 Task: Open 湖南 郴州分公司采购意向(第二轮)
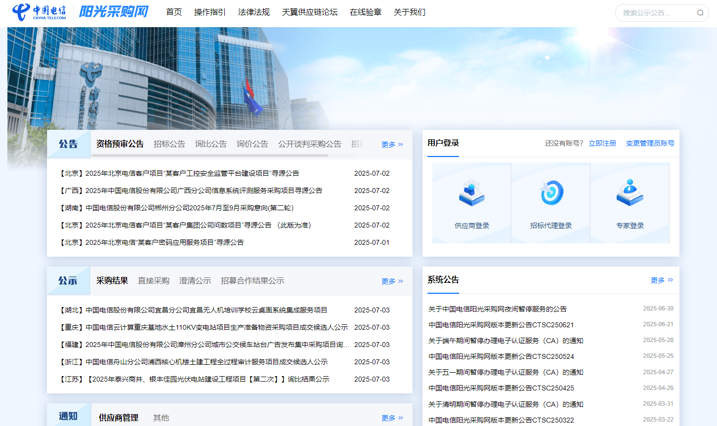pyautogui.click(x=176, y=208)
